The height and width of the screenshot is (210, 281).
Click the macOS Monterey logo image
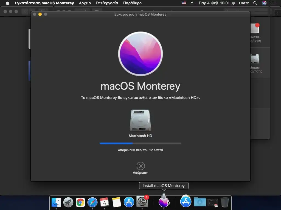click(140, 54)
